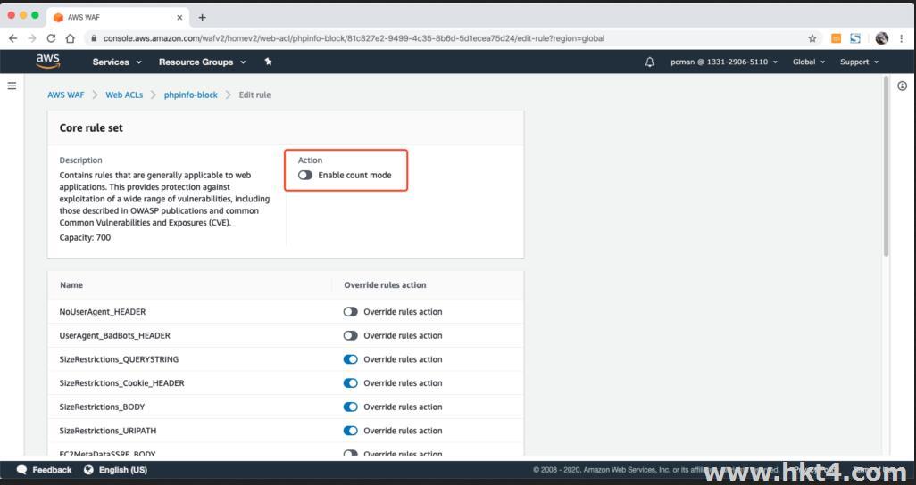The image size is (916, 485).
Task: Open the hamburger side navigation menu
Action: [12, 86]
